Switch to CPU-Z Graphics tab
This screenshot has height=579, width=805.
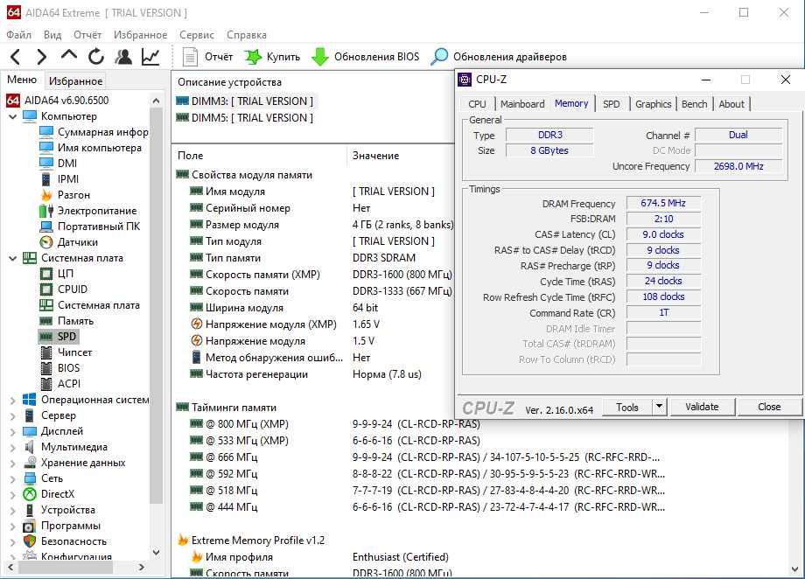[653, 104]
